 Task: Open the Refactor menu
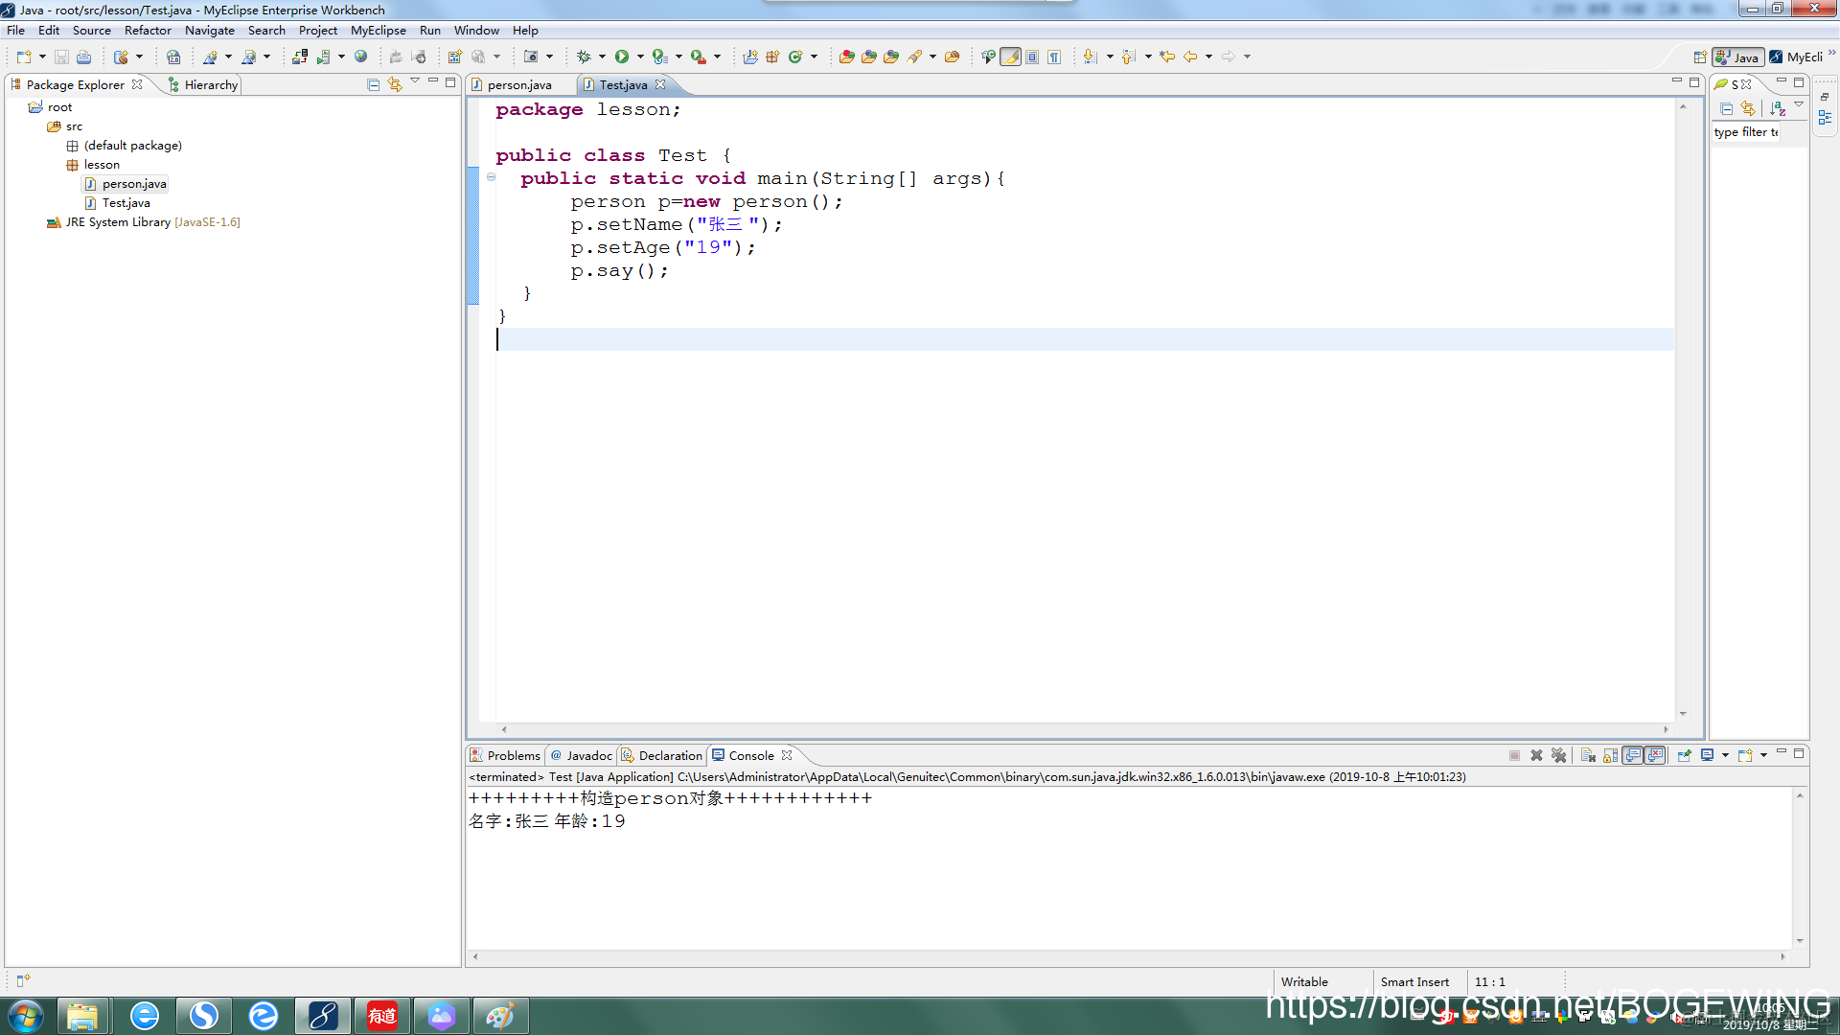pyautogui.click(x=147, y=31)
